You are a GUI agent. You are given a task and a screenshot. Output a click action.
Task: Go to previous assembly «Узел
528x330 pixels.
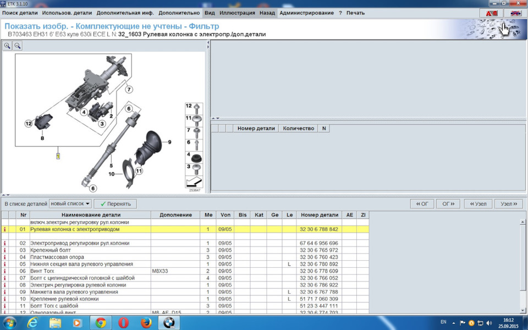point(478,204)
